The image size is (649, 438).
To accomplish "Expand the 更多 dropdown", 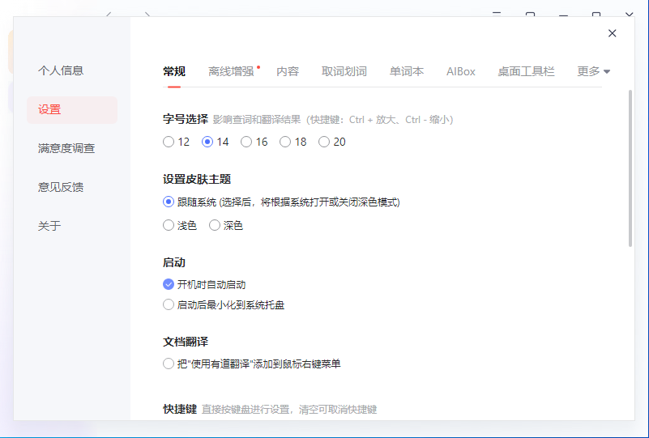I will pyautogui.click(x=593, y=71).
